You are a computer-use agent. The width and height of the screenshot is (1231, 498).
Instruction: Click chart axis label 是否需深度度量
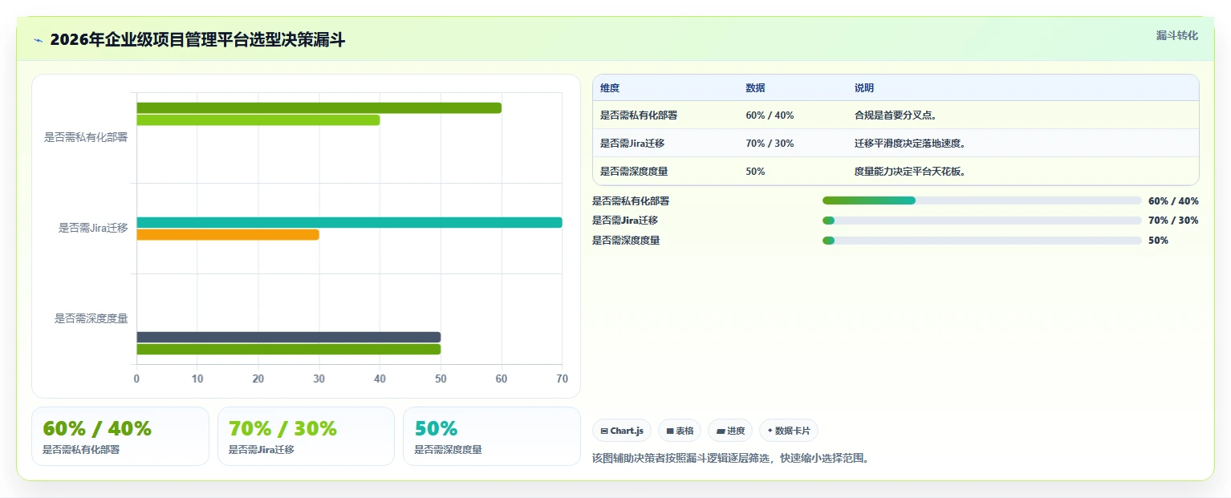pos(91,318)
